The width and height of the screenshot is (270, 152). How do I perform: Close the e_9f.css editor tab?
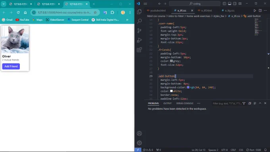[x=192, y=10]
